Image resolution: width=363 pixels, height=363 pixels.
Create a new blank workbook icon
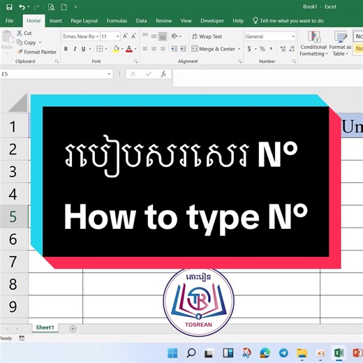(64, 7)
